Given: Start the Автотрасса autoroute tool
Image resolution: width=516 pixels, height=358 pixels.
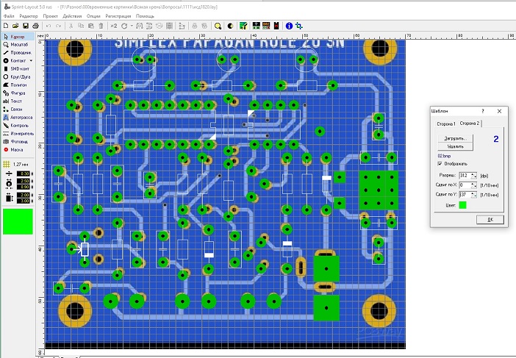Looking at the screenshot, I should [x=21, y=117].
